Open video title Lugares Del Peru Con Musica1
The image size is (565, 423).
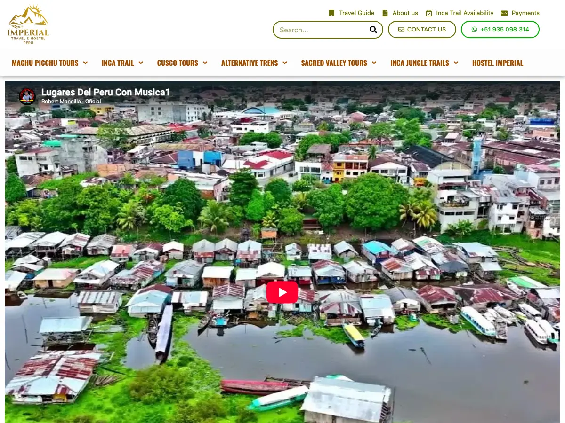(105, 92)
